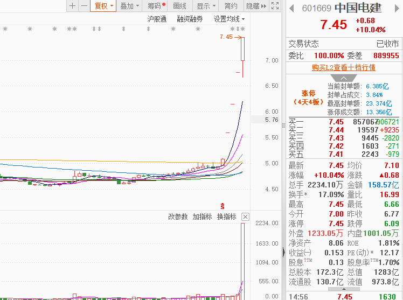Go to next stock arrow
The image size is (403, 300).
[x=397, y=9]
